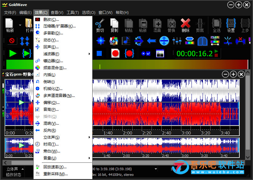Viewport: 253px width, 180px height.
Task: Click the 替换 replace toolbar icon
Action: 171,25
